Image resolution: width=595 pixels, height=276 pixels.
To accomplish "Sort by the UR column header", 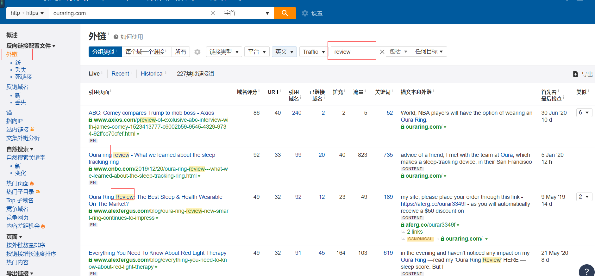I will point(273,92).
